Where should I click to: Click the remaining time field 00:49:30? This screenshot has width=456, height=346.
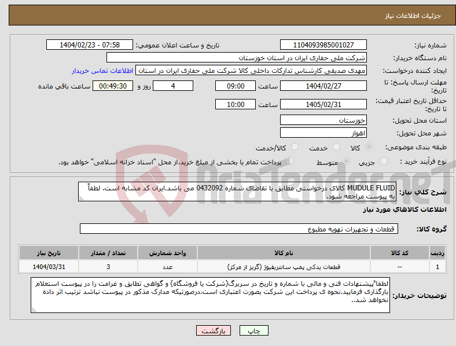pyautogui.click(x=113, y=86)
